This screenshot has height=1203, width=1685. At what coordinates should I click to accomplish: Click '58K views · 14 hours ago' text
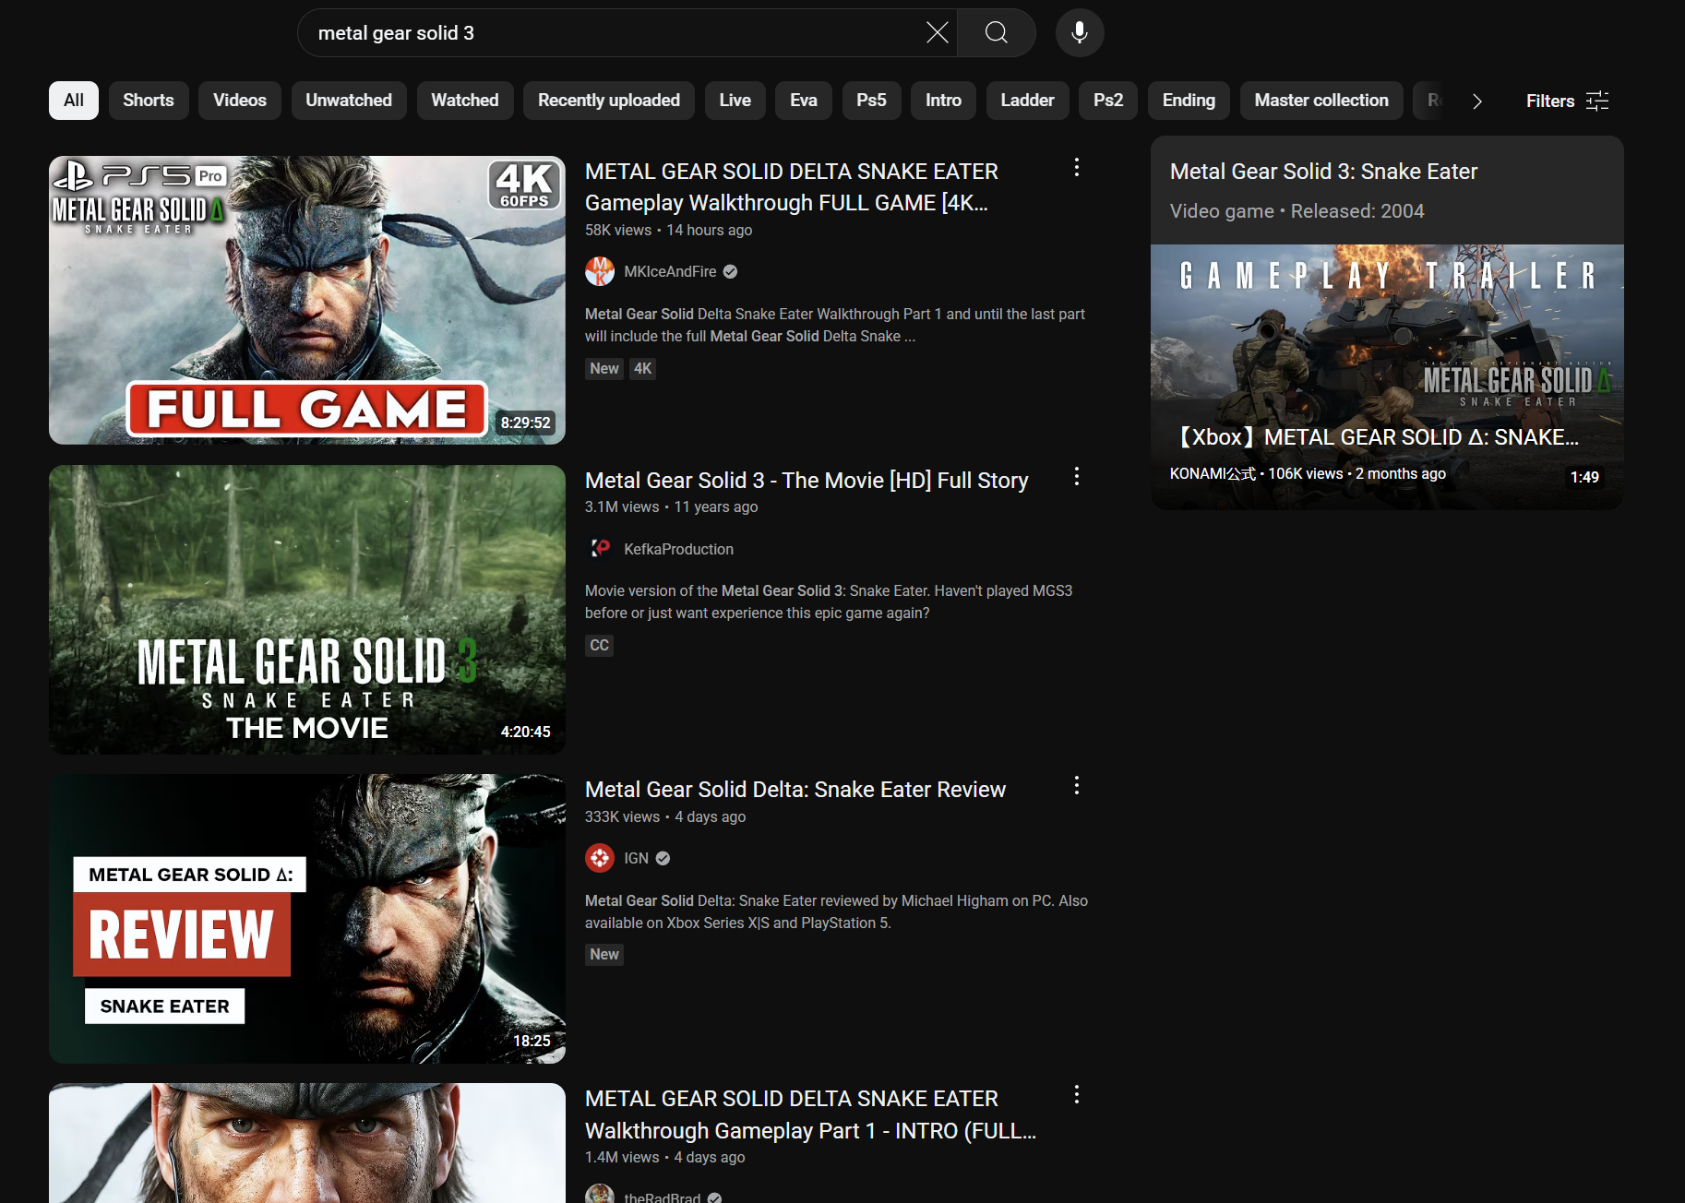[668, 230]
